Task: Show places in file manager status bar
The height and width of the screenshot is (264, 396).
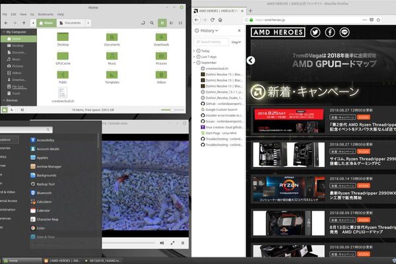Action: click(x=5, y=110)
